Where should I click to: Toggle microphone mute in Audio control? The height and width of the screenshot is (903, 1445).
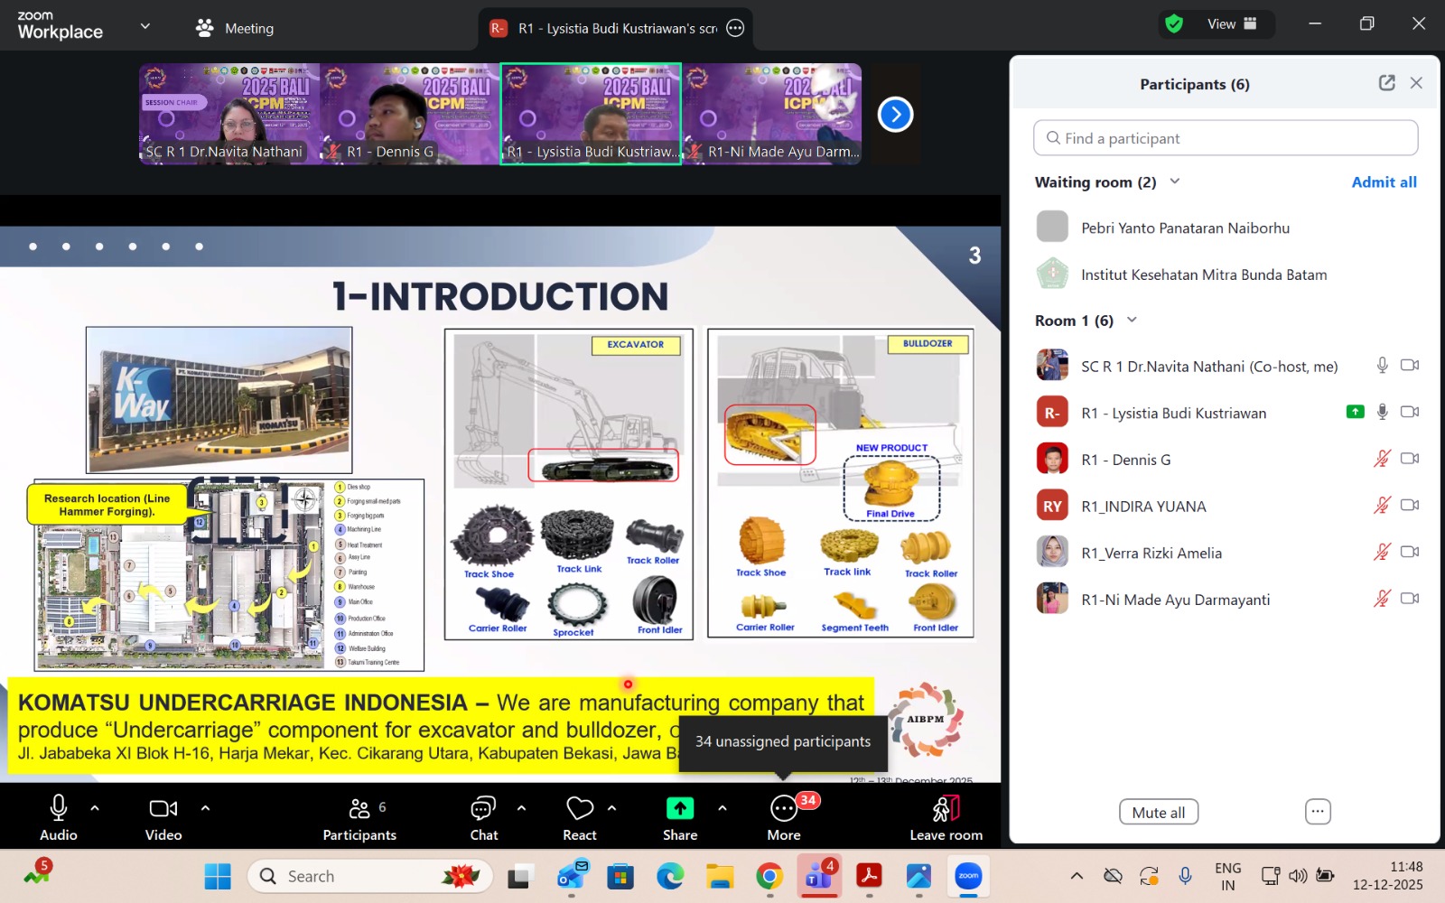click(59, 808)
